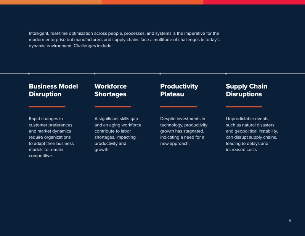Click the orange underline beneath Supply Chain Disruptions
305x236 pixels.
pos(244,107)
